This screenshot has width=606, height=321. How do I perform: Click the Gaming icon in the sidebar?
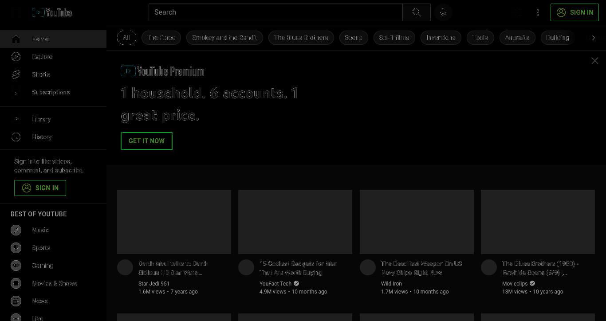click(x=16, y=266)
